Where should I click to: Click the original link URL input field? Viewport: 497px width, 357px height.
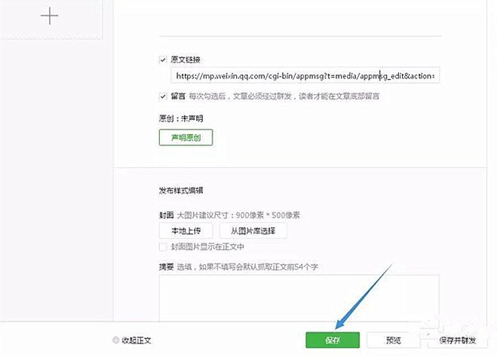click(305, 75)
